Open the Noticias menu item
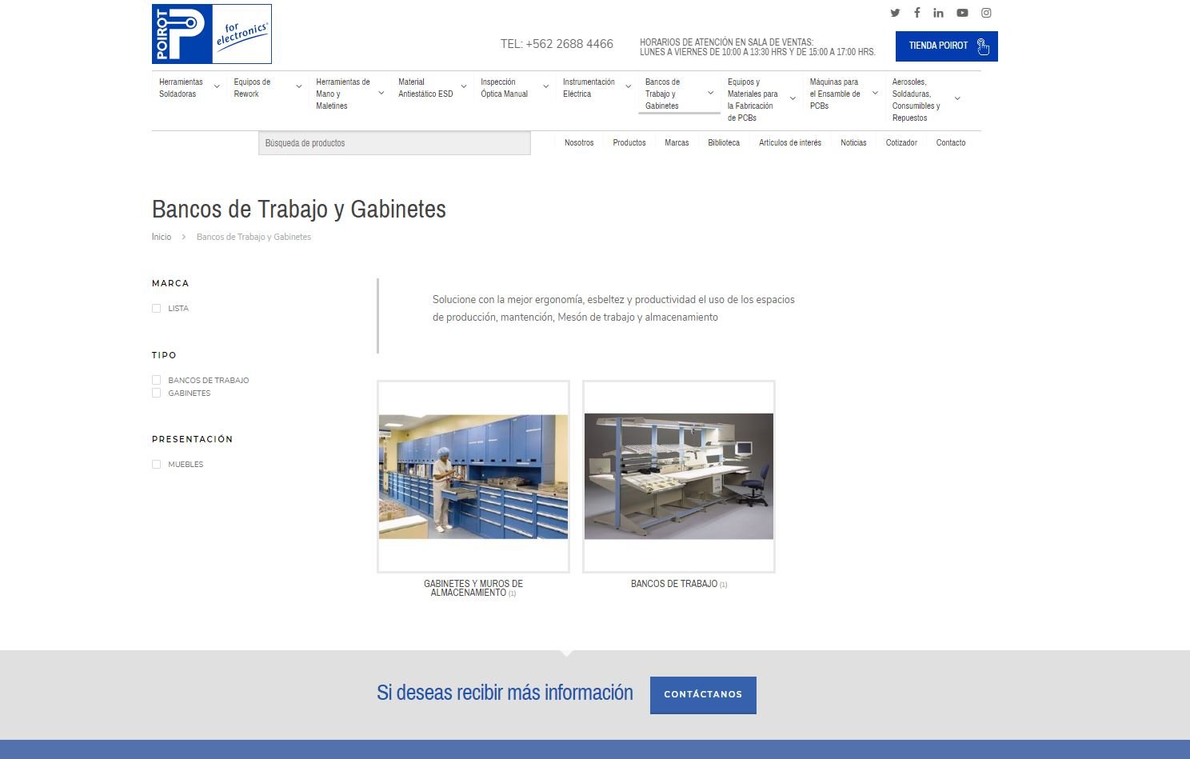 coord(853,143)
